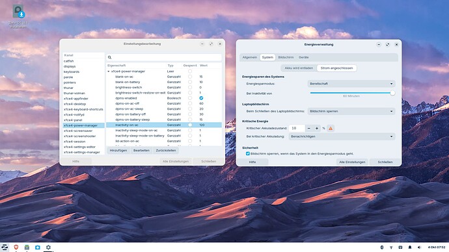Toggle locked circle for blank-on-ac

tap(190, 77)
